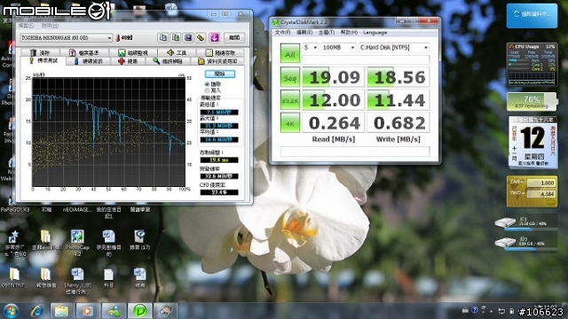The height and width of the screenshot is (319, 568).
Task: Open folder next to PhotoCap shortcut on desktop
Action: pyautogui.click(x=45, y=239)
